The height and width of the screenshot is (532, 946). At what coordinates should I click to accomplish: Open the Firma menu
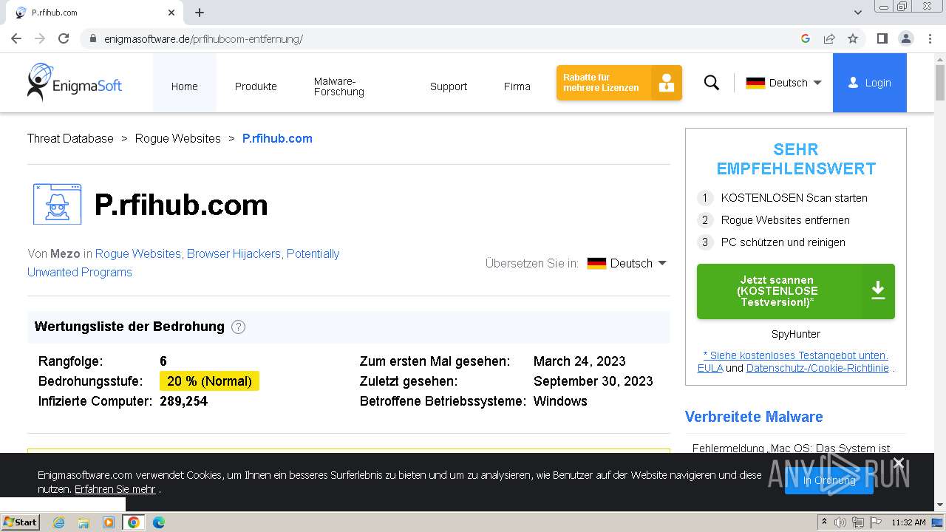point(517,86)
